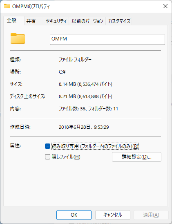The image size is (172, 224).
Task: Click the 場所 label
Action: pos(15,72)
